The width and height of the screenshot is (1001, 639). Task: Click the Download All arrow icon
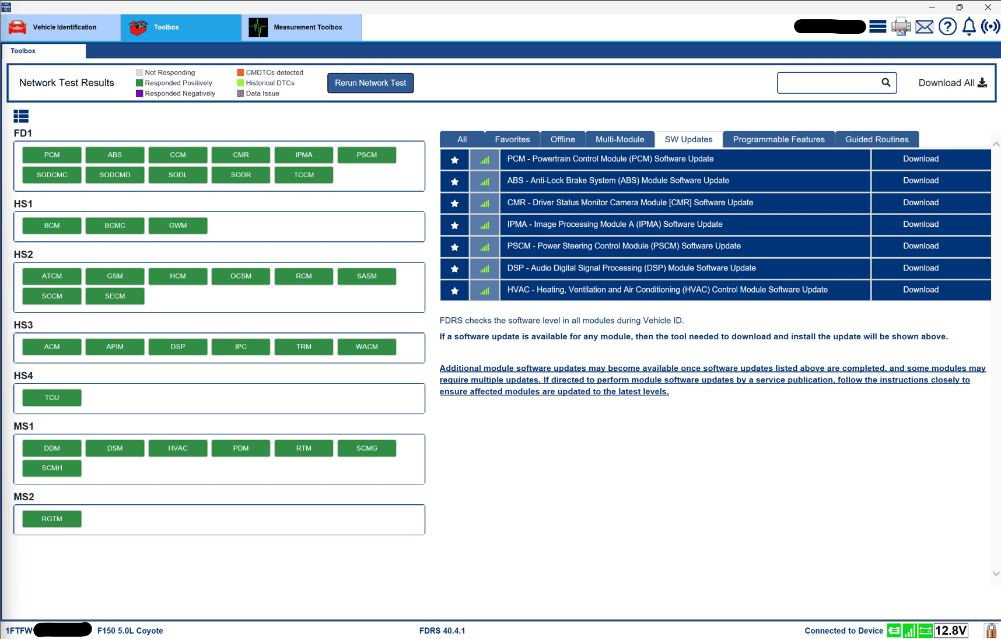tap(982, 83)
